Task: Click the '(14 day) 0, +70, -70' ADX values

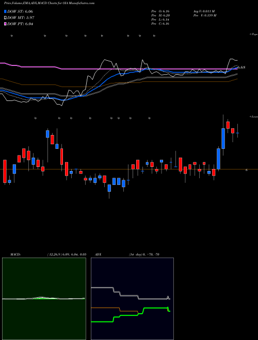Action: click(x=144, y=254)
